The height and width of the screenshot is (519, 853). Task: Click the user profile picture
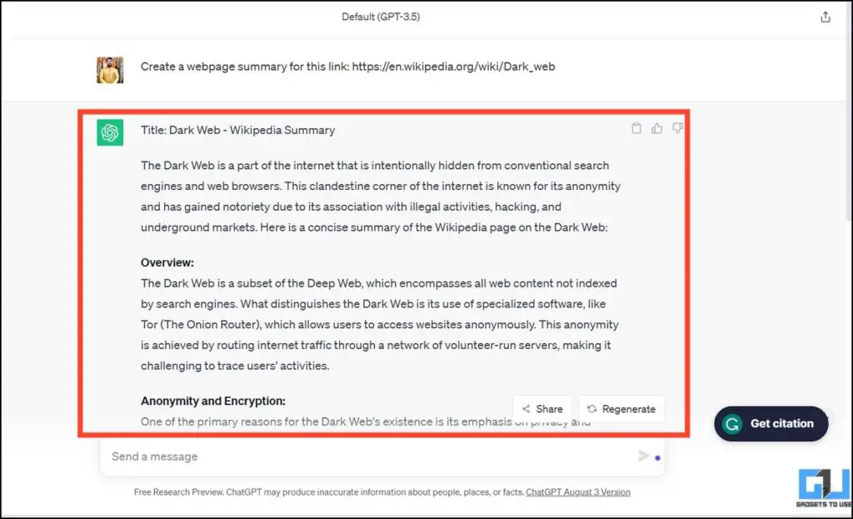tap(109, 70)
